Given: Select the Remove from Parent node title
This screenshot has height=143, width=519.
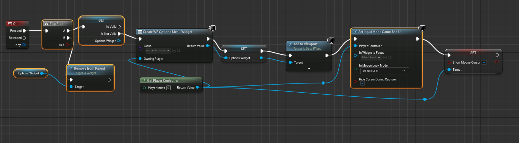Looking at the screenshot, I should click(89, 68).
